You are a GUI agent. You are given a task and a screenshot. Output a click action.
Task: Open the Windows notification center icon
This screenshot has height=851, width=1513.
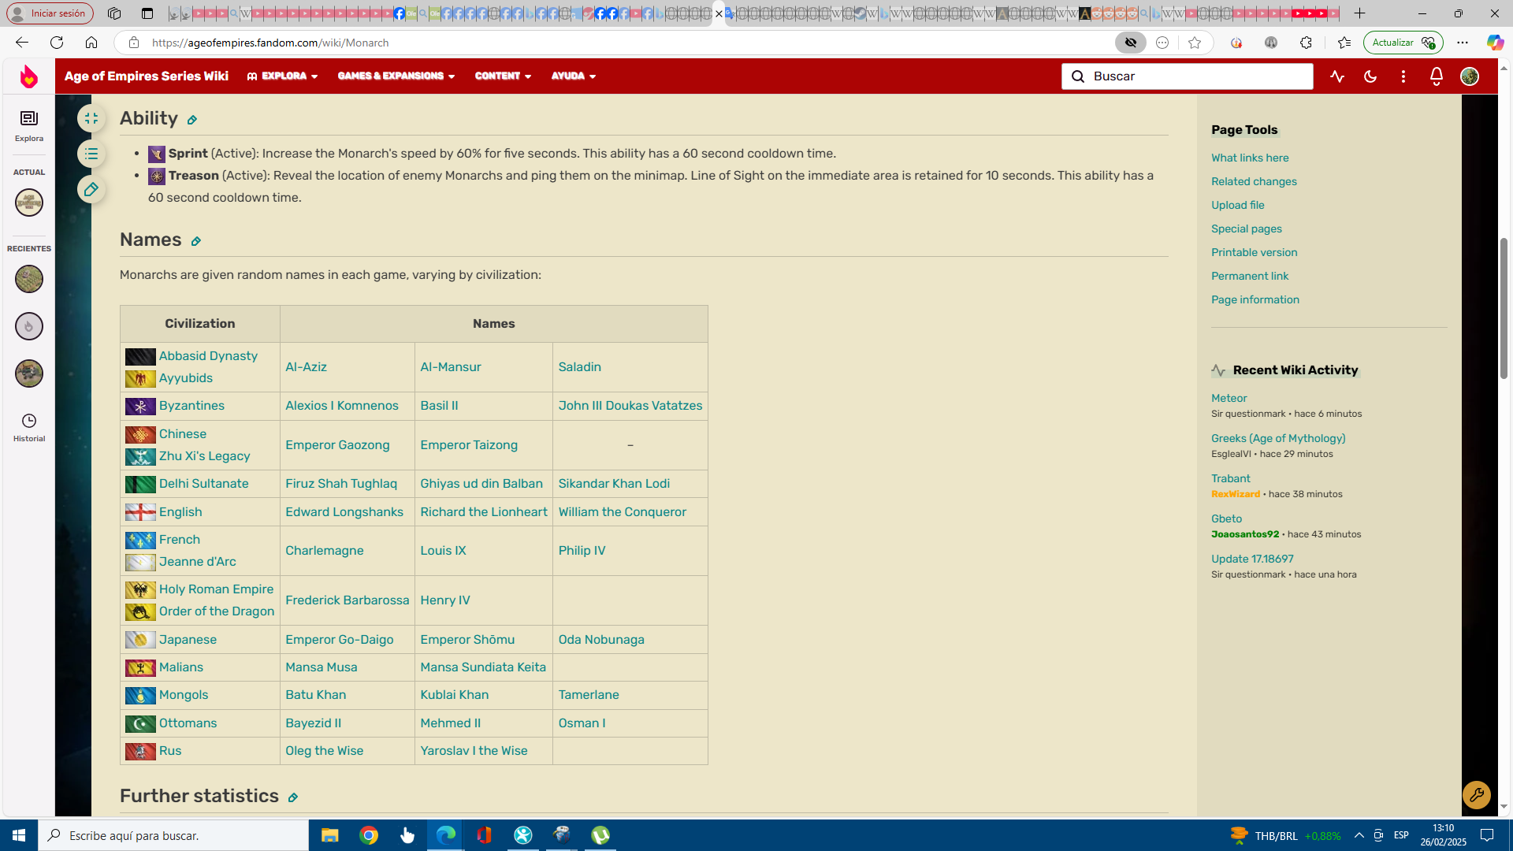click(1487, 835)
